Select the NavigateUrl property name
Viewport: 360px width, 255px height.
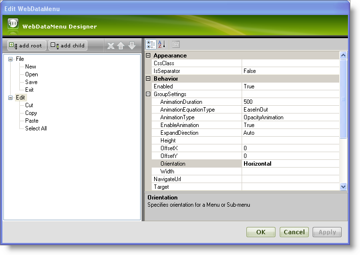click(167, 179)
